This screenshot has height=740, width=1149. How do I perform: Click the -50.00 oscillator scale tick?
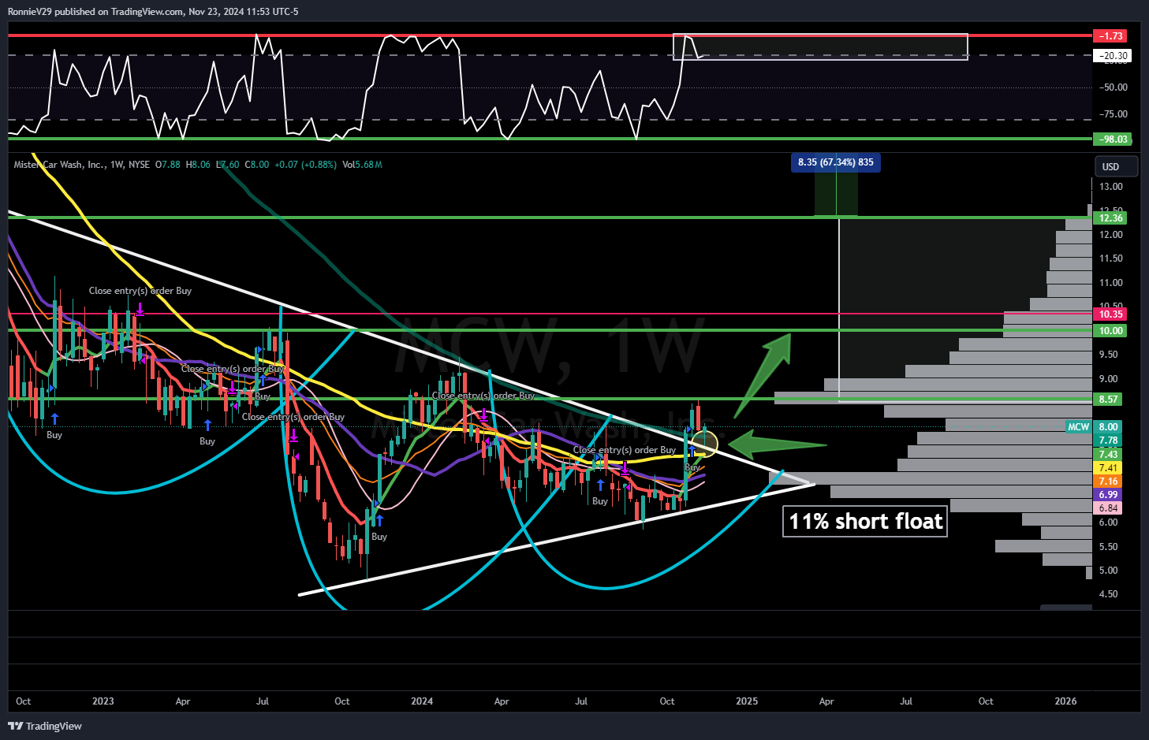point(1114,87)
